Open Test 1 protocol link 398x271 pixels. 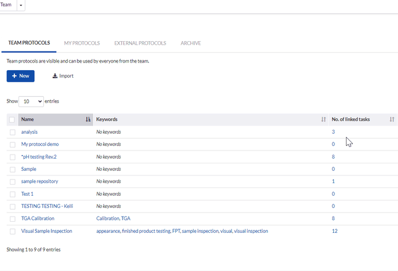(27, 194)
